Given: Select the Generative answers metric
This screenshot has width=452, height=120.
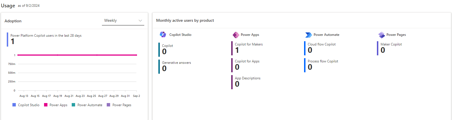Looking at the screenshot, I should coord(175,67).
